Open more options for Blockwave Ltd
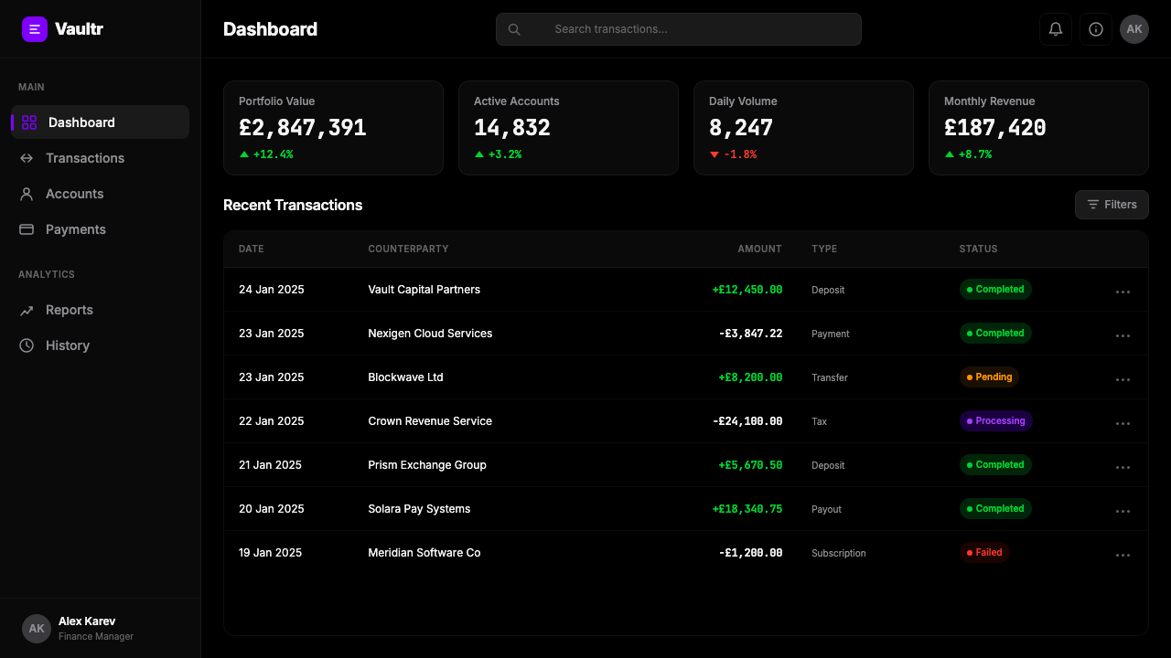Image resolution: width=1171 pixels, height=658 pixels. [x=1123, y=379]
